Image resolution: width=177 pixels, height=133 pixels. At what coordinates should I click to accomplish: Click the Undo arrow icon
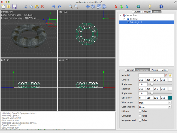pyautogui.click(x=53, y=6)
